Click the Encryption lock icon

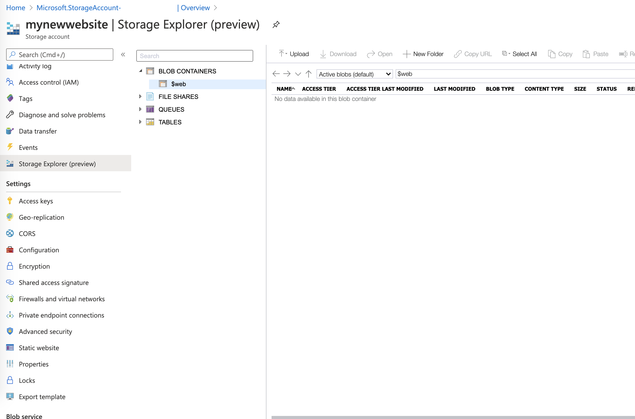10,266
